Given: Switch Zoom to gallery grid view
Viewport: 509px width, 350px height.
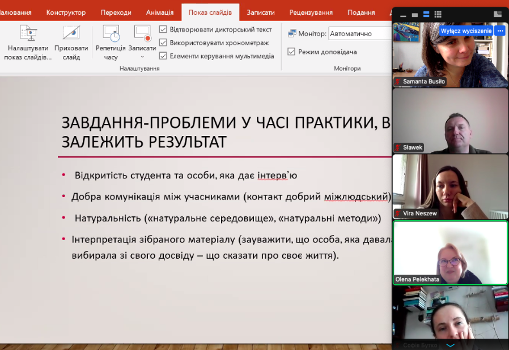Looking at the screenshot, I should click(x=438, y=14).
